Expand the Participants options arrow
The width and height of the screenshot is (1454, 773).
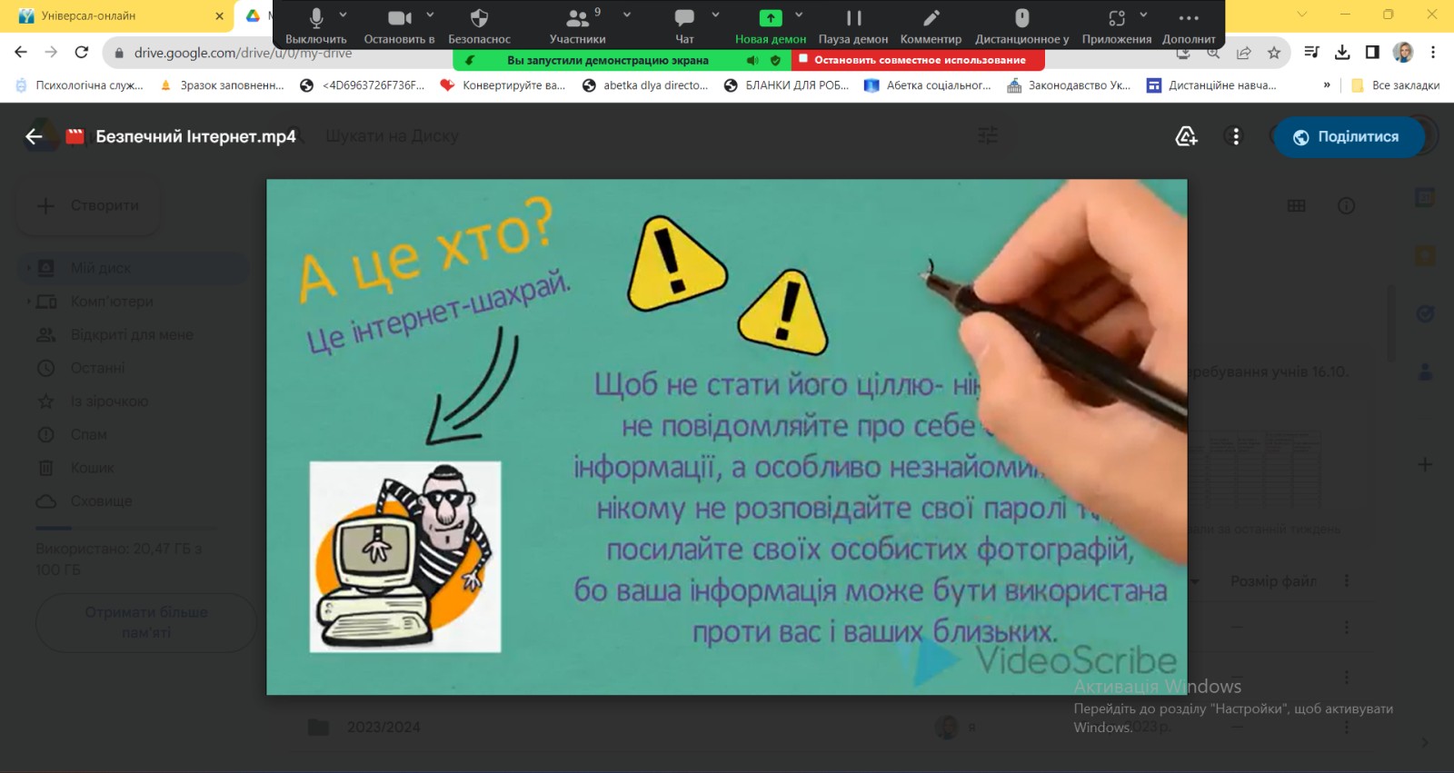pyautogui.click(x=627, y=15)
